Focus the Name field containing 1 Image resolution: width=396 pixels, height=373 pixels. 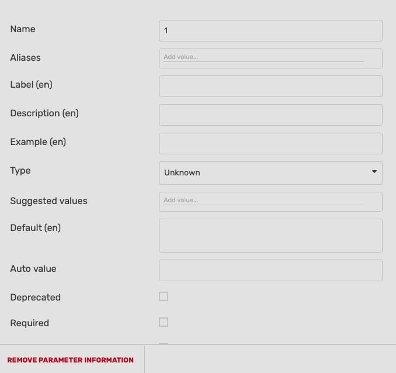pos(270,31)
